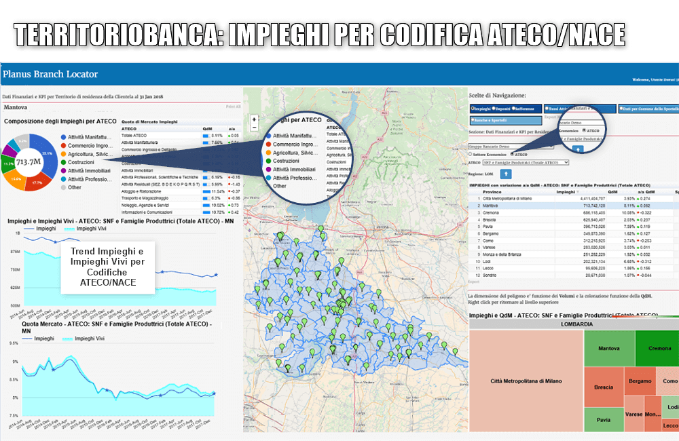Click the Print All link
This screenshot has height=441, width=679.
[x=233, y=107]
